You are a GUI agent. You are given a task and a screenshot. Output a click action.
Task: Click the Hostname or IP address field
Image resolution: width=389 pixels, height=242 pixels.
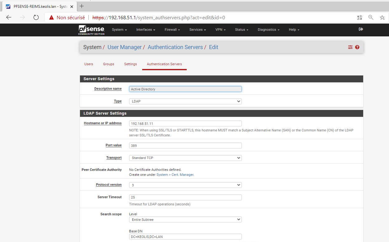pyautogui.click(x=185, y=124)
